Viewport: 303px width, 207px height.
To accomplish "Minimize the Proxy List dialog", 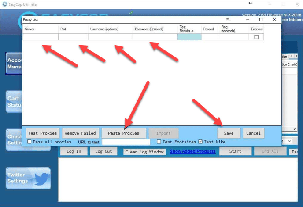I will coord(248,19).
